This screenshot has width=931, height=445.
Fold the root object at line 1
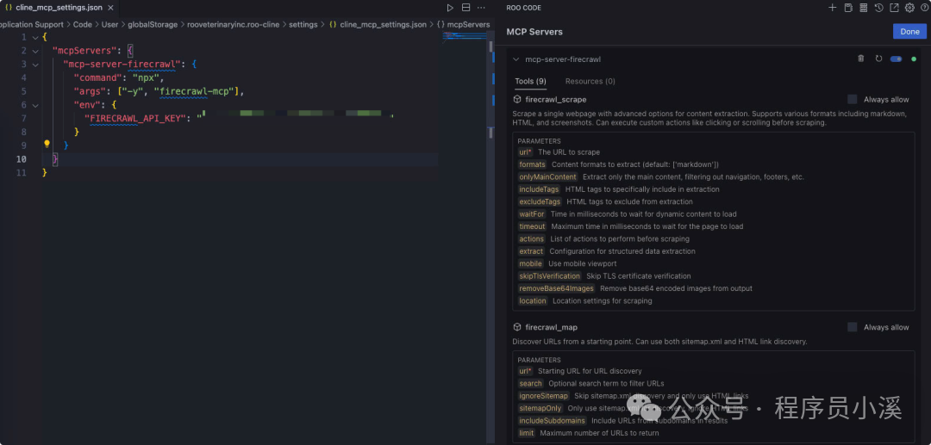point(35,37)
